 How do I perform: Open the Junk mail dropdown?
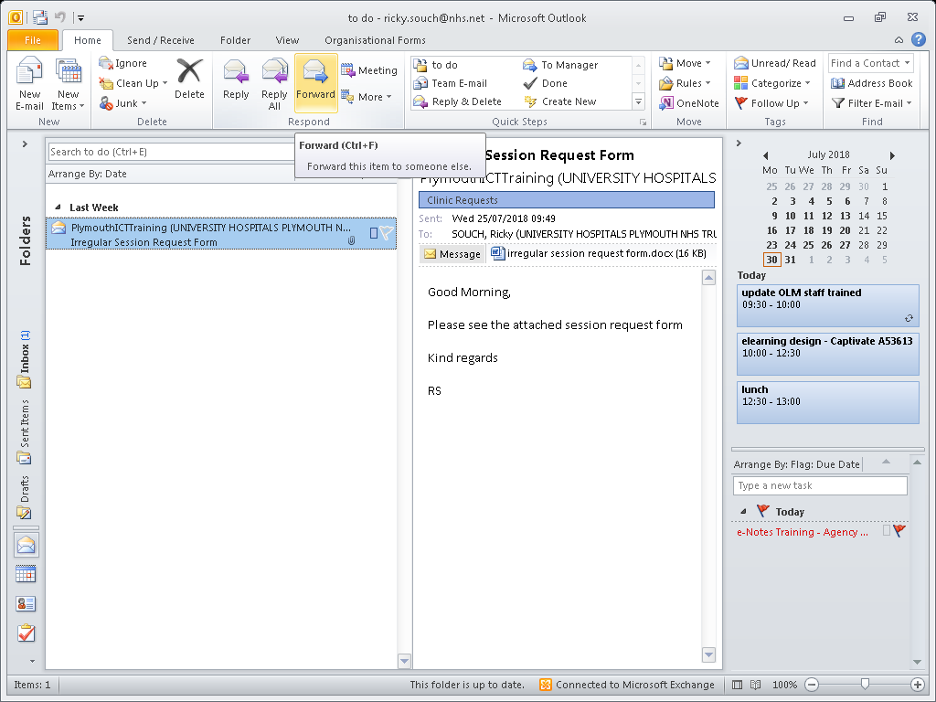coord(123,103)
